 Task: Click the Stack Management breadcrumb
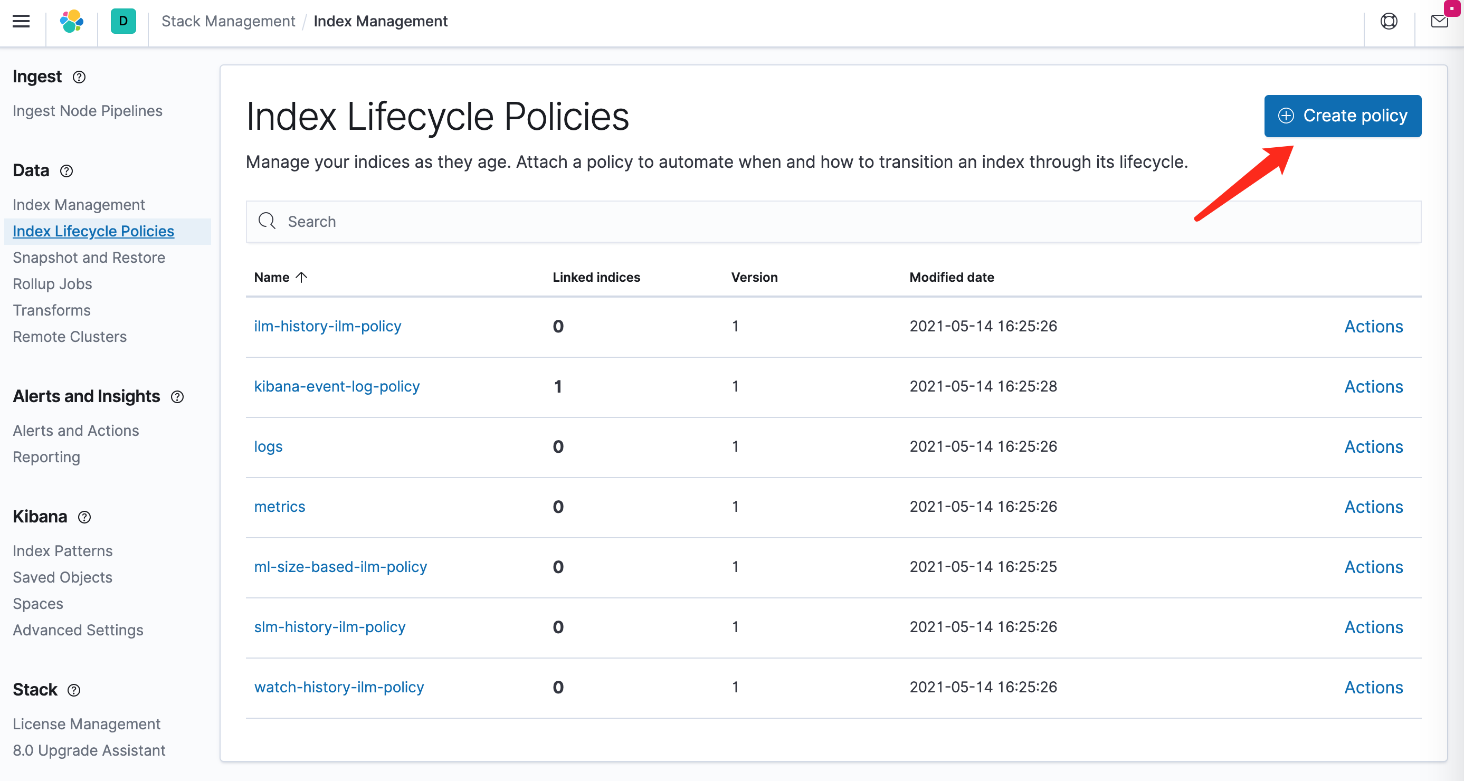click(x=228, y=22)
